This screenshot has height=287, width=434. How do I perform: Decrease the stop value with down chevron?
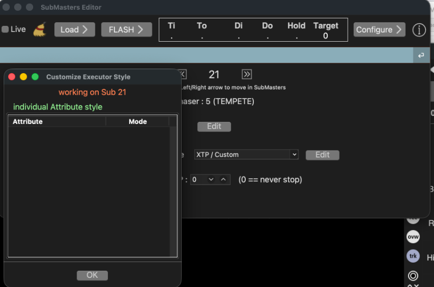coord(211,179)
